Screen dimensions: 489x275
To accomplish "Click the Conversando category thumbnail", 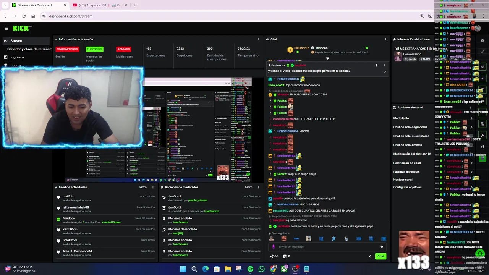I will click(x=398, y=57).
